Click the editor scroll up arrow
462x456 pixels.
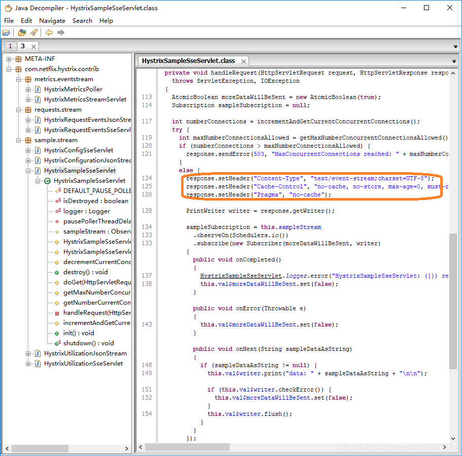click(x=453, y=73)
